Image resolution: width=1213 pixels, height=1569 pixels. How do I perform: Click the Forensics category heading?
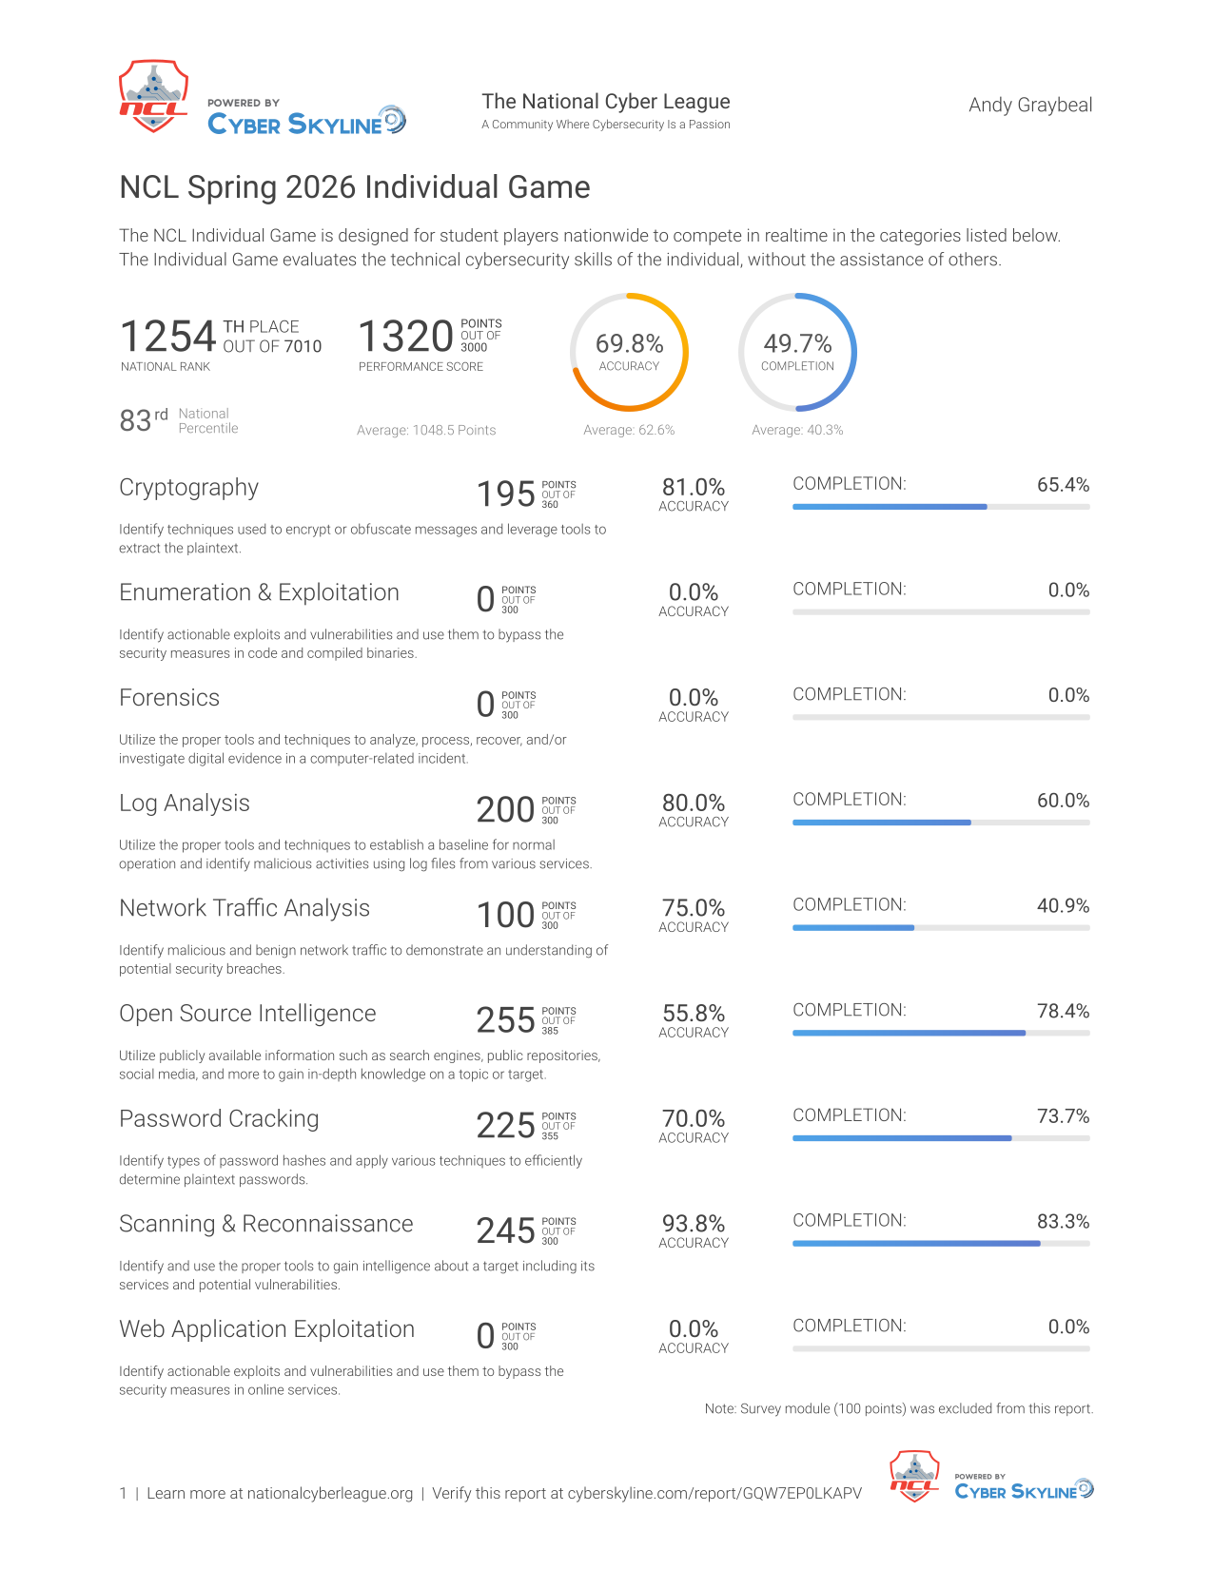169,698
